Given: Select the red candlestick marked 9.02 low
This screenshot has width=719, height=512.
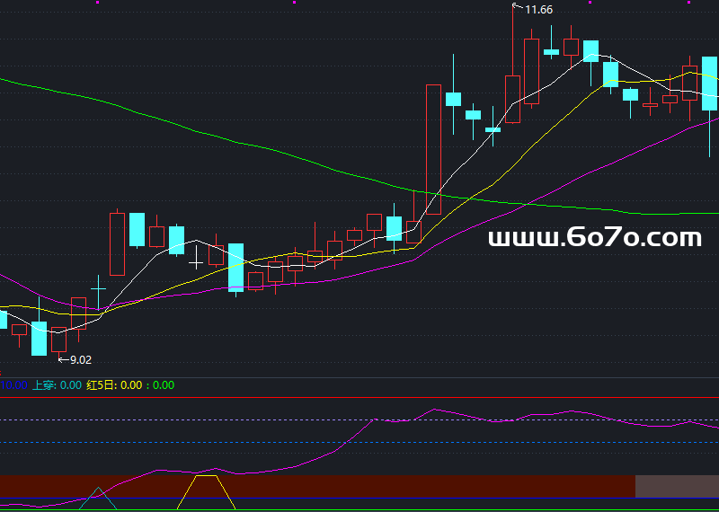Looking at the screenshot, I should click(x=58, y=340).
